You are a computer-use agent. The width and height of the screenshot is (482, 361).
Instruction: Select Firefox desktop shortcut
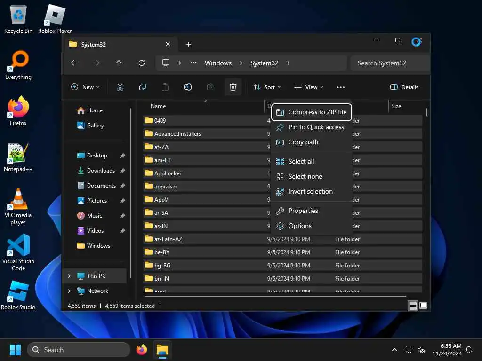[18, 111]
